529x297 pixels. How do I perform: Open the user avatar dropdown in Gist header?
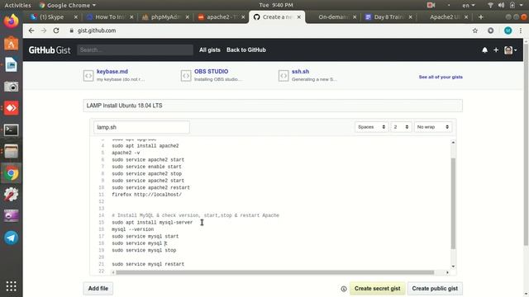click(510, 50)
